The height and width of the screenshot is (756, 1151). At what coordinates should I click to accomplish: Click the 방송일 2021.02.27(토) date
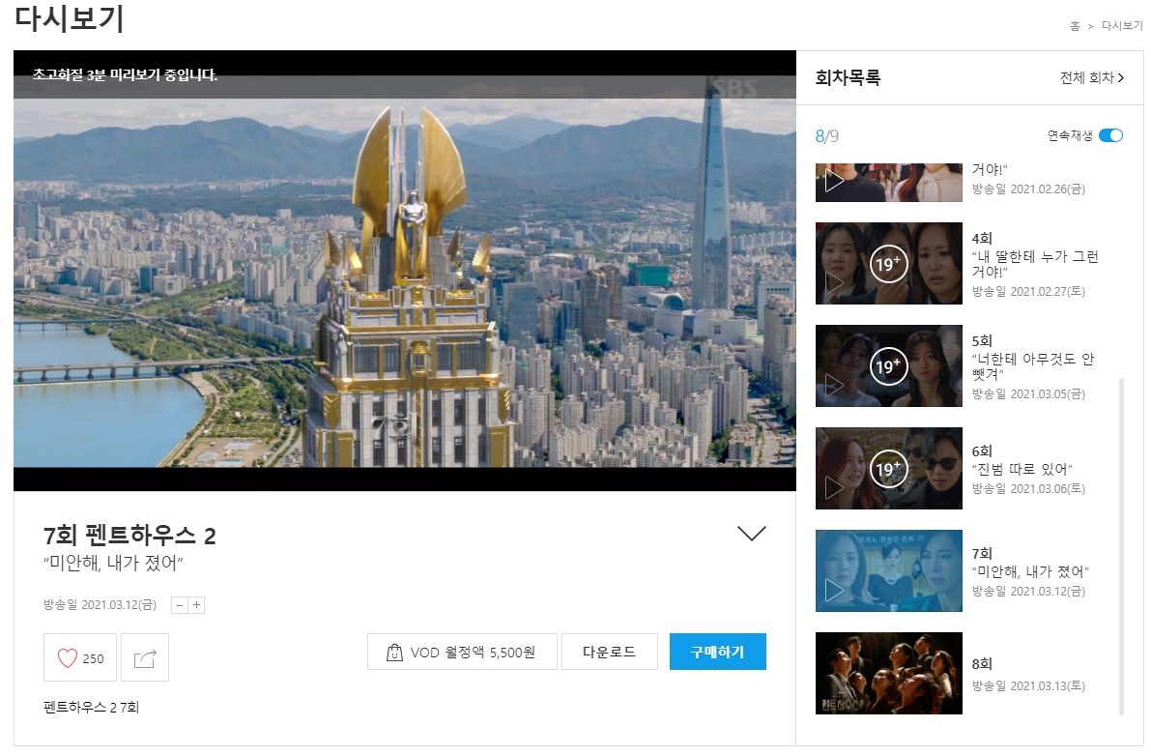click(x=1028, y=291)
